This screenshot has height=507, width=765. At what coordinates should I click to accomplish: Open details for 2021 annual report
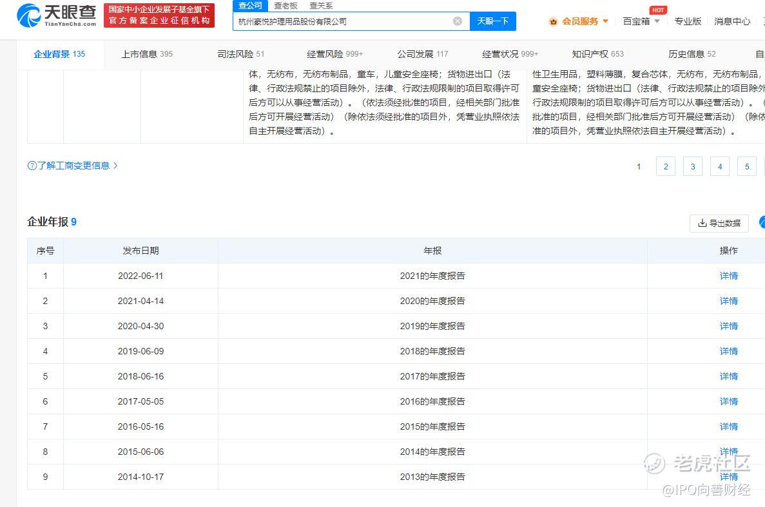click(x=728, y=276)
